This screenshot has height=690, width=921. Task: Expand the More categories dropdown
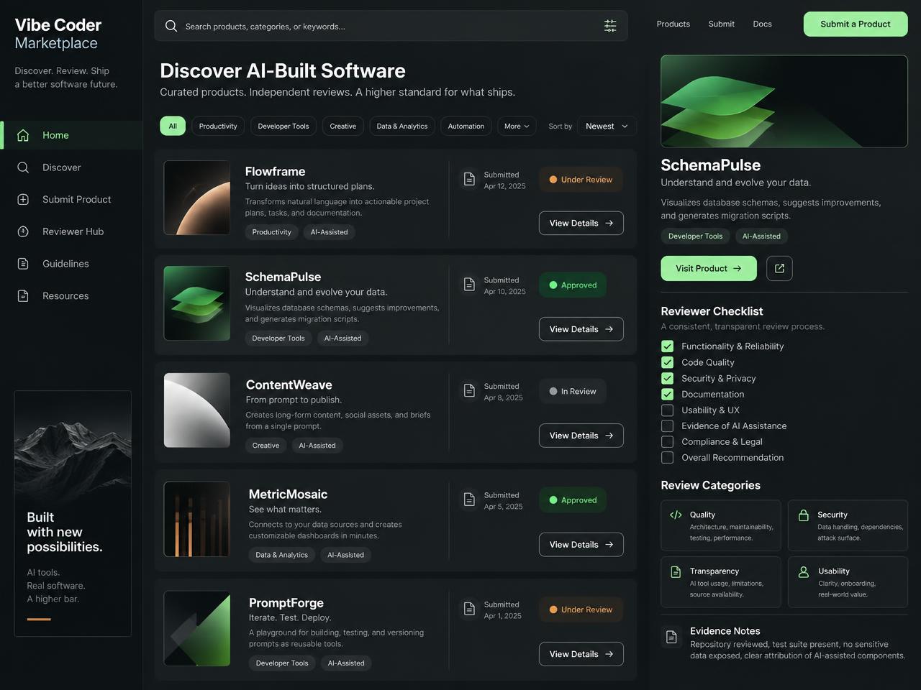pos(517,126)
